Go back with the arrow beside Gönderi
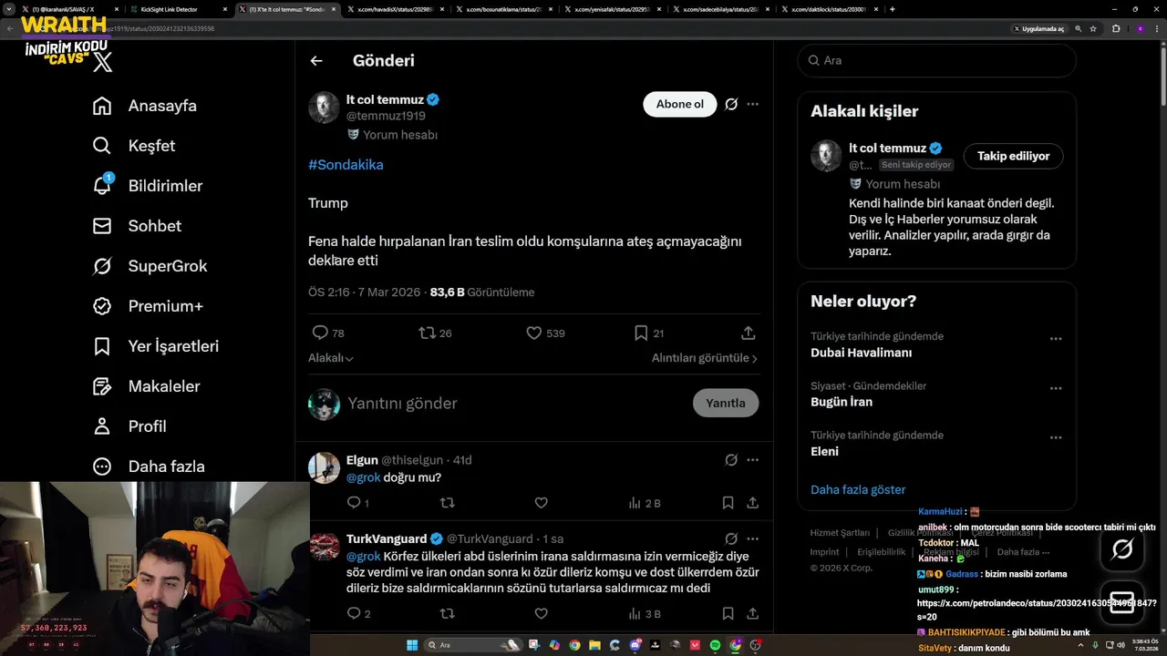Screen dimensions: 1167x656 316,61
